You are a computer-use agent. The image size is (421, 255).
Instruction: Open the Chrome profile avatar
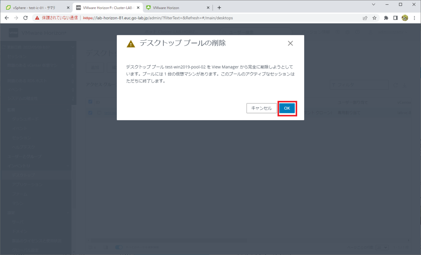[x=405, y=18]
